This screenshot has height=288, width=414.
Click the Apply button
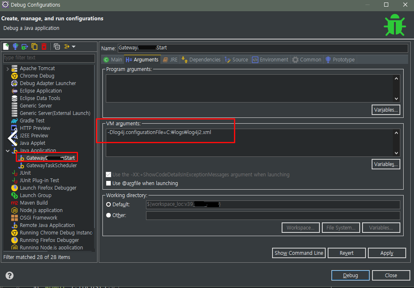pos(387,253)
